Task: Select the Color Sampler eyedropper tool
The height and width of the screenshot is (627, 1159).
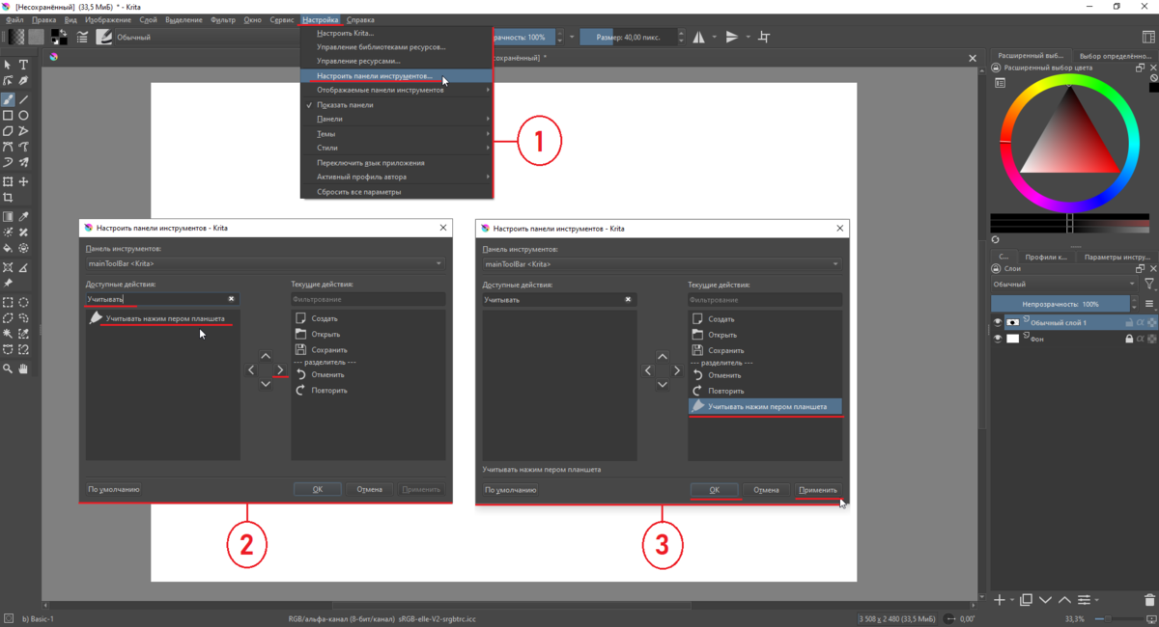Action: point(23,217)
